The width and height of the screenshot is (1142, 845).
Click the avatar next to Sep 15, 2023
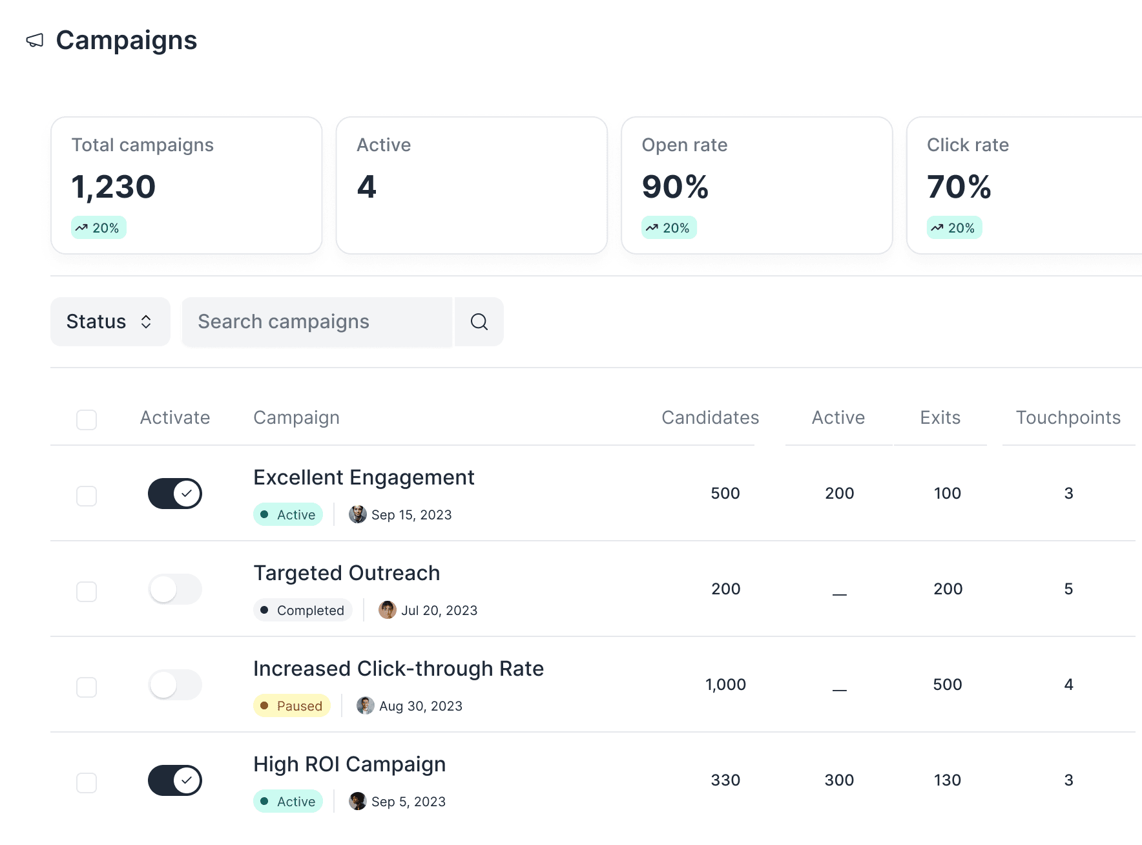click(357, 514)
